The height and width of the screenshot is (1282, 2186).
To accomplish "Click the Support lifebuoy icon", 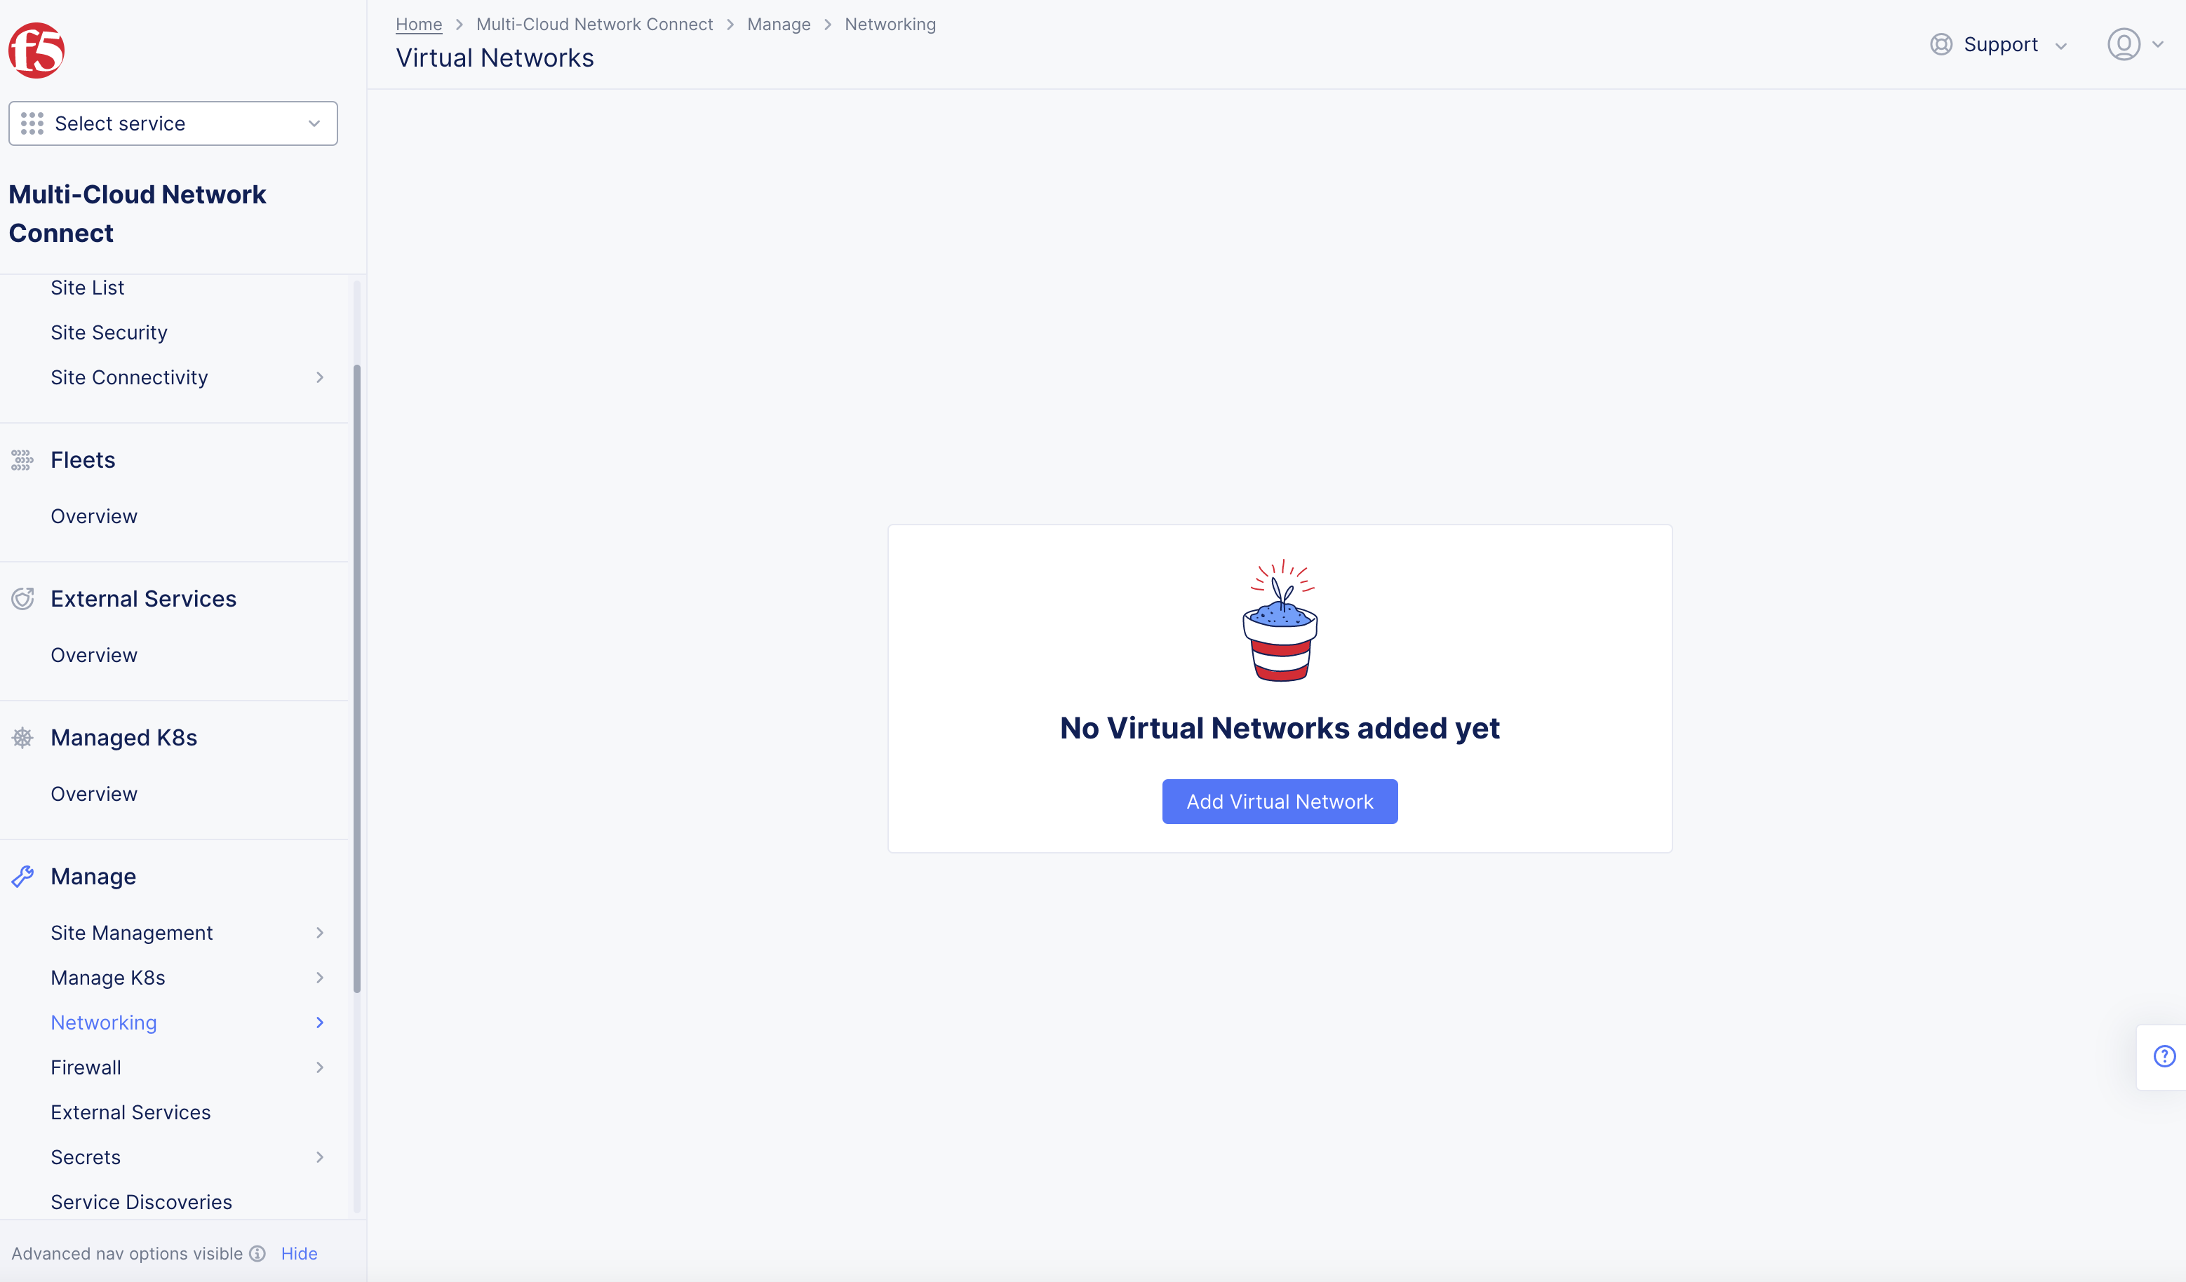I will (1940, 44).
